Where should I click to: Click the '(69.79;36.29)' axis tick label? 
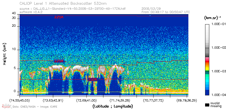pos(187,100)
